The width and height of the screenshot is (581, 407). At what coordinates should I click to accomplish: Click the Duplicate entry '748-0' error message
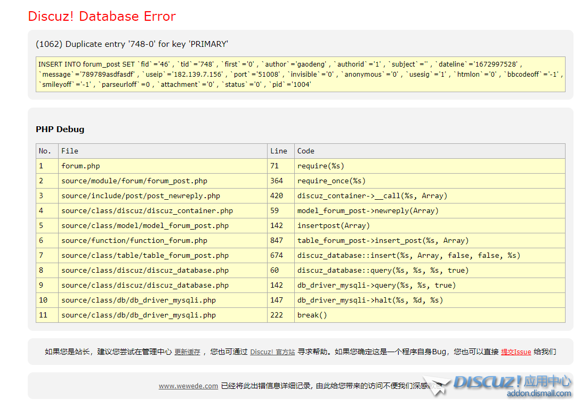point(132,44)
